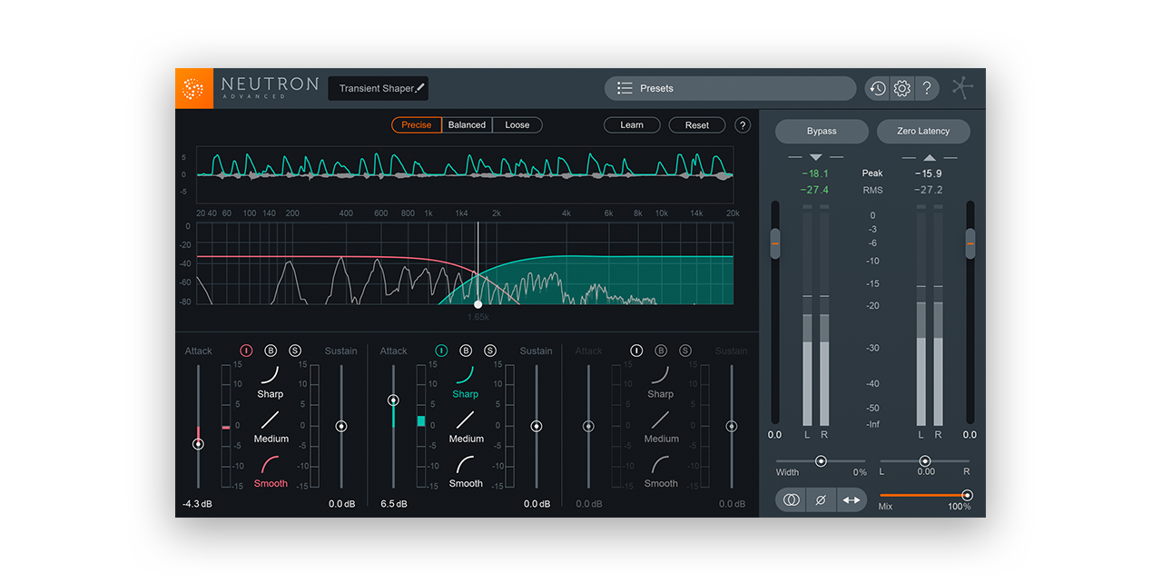
Task: Click the Bypass button
Action: tap(822, 132)
